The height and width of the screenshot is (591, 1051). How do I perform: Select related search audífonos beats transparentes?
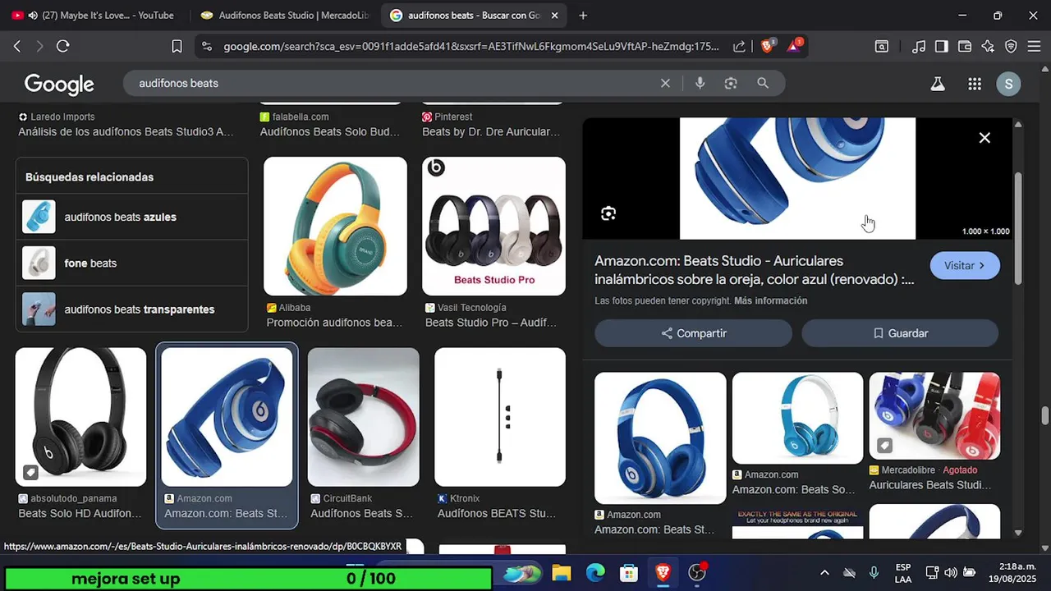[x=131, y=309]
